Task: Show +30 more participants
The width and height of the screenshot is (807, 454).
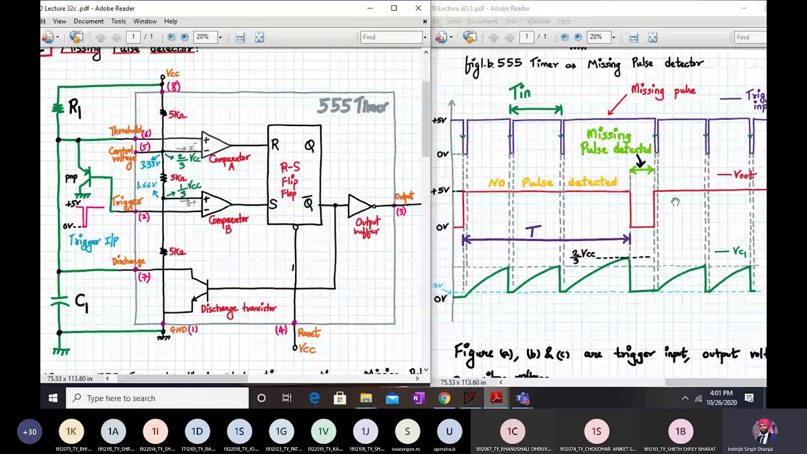Action: coord(30,432)
